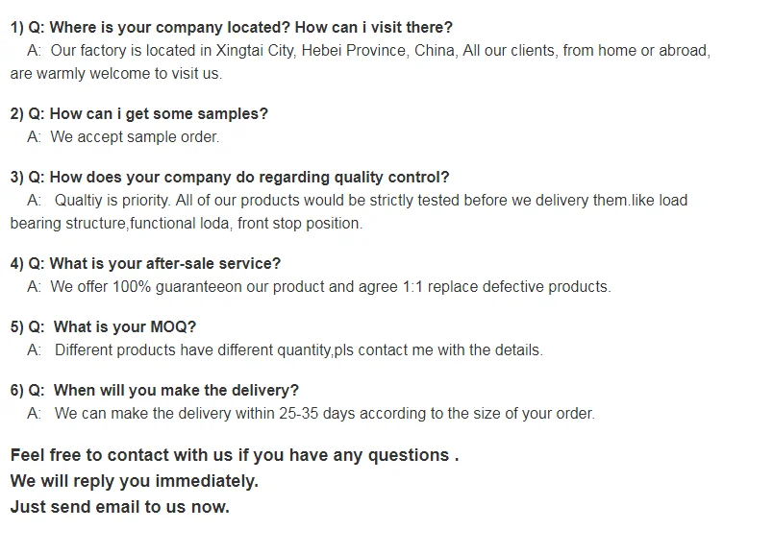Click 'How can i get some samples?' question
This screenshot has width=774, height=554.
point(139,113)
